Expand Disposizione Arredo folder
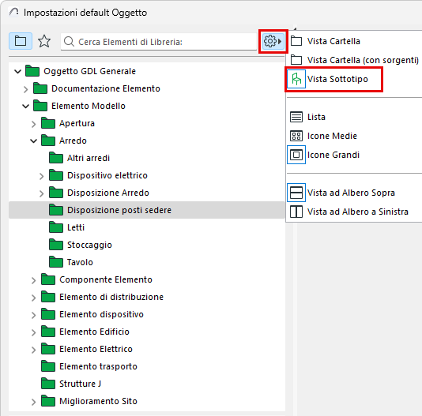Viewport: 422px width, 416px height. 41,193
